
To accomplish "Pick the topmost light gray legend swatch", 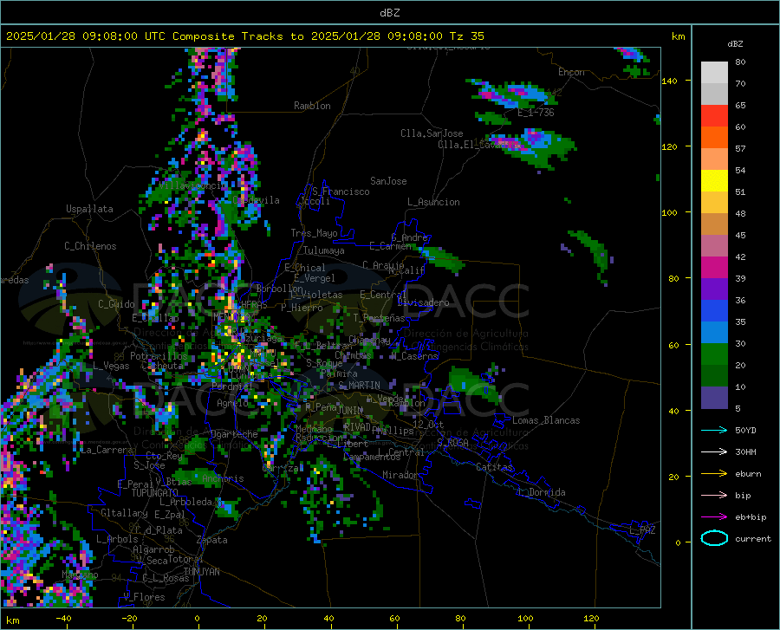I will click(714, 73).
